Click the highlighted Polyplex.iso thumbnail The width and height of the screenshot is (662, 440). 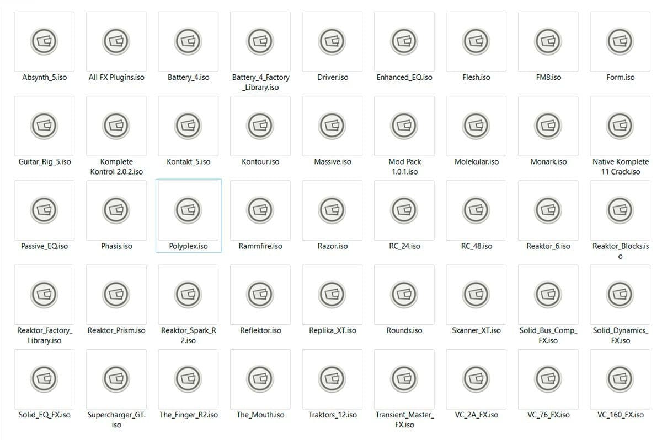[x=189, y=210]
